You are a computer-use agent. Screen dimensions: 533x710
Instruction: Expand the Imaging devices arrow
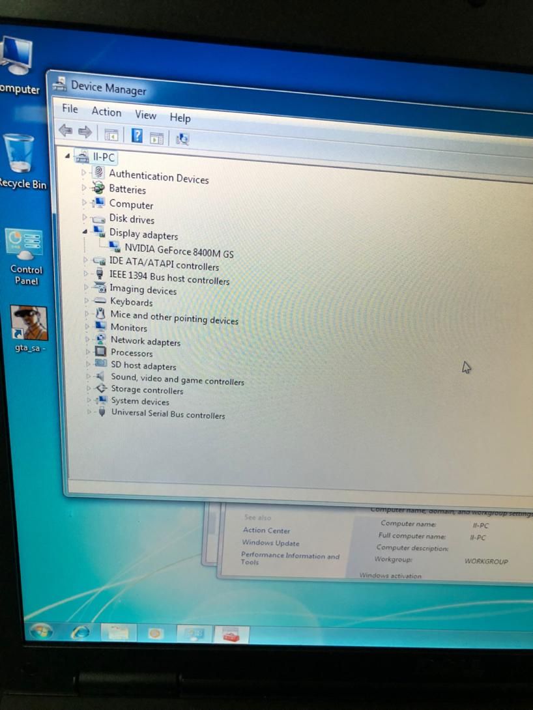[86, 287]
